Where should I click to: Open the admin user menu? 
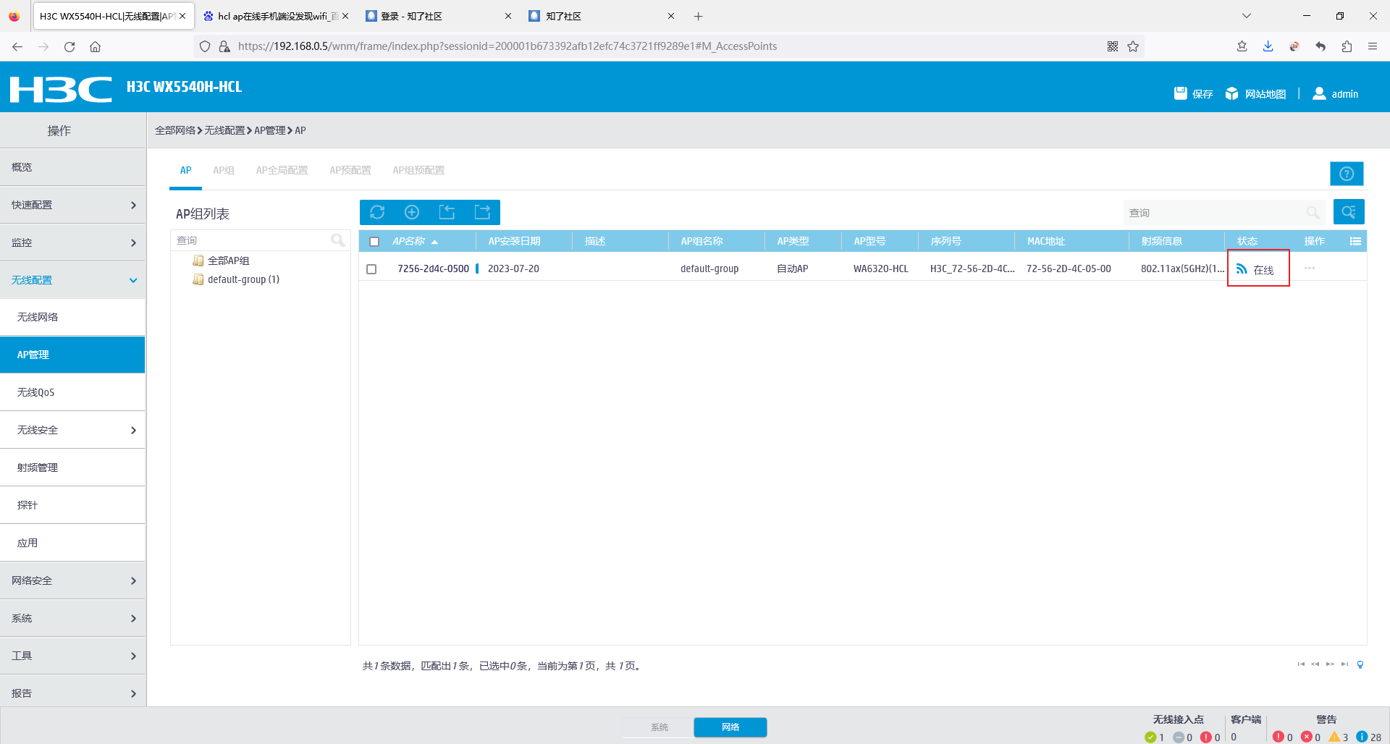coord(1336,94)
